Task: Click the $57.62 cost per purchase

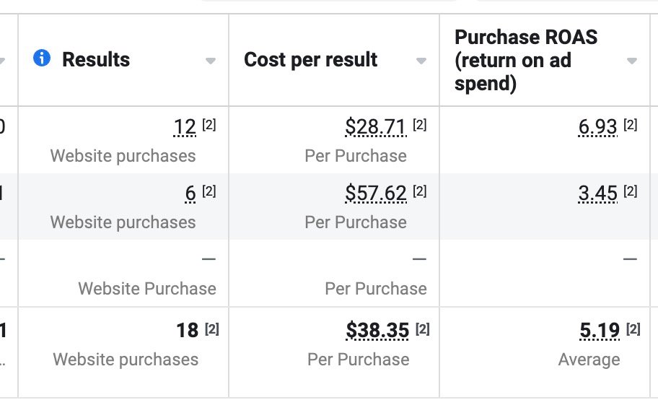Action: [x=375, y=194]
